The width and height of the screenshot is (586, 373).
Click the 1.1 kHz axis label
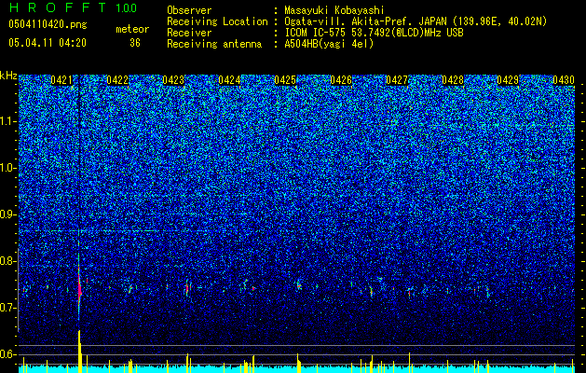[x=8, y=121]
